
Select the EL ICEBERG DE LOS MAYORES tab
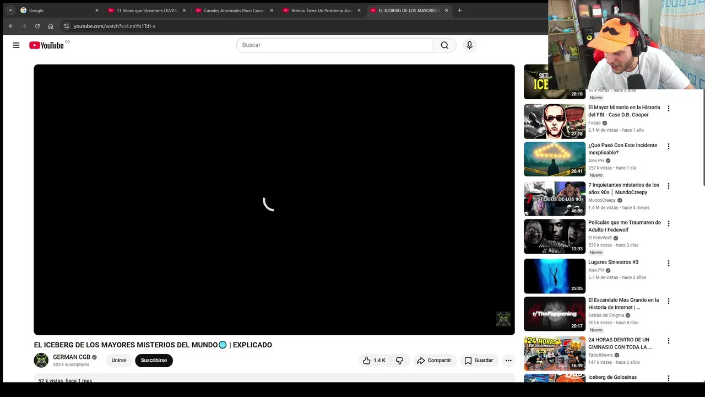[409, 10]
